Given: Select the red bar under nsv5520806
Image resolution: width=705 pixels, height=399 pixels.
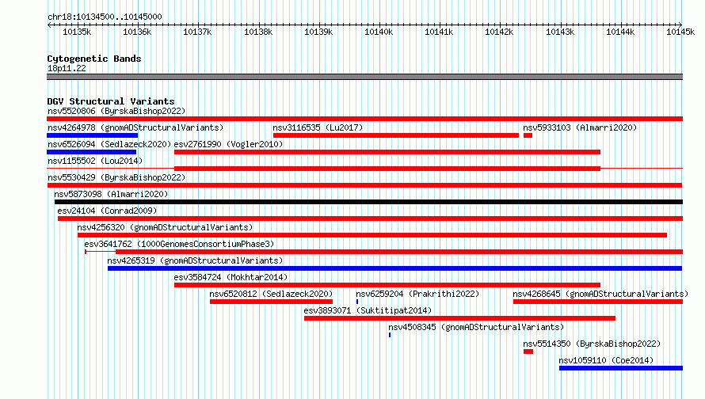Looking at the screenshot, I should pyautogui.click(x=364, y=119).
